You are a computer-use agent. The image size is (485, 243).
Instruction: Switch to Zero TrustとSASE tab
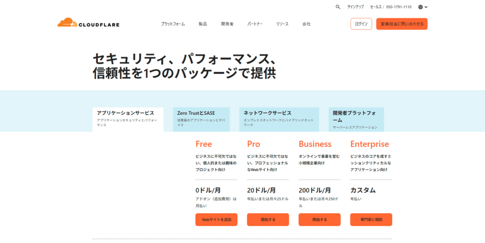coord(201,119)
